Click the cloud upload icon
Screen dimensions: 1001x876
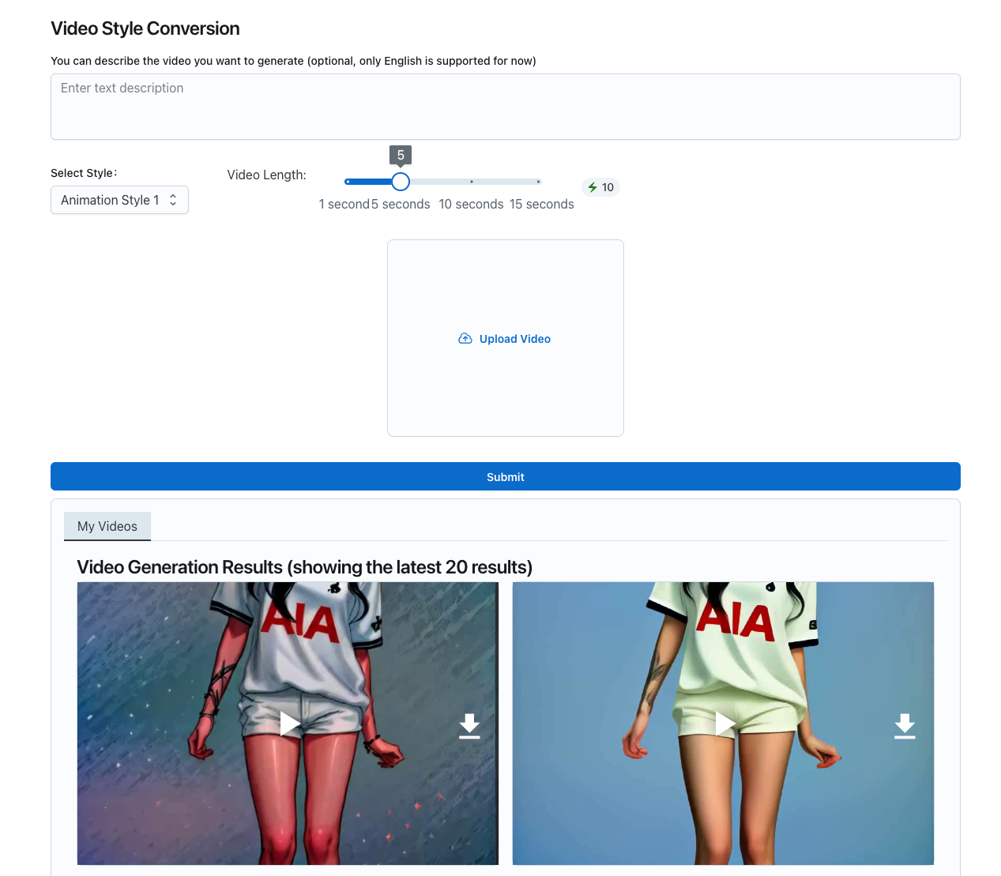click(x=465, y=339)
